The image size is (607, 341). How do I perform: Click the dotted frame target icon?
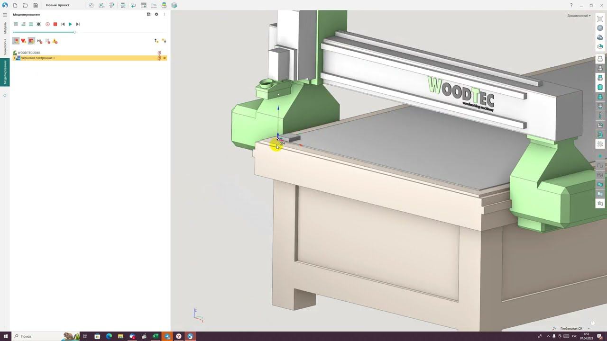coord(38,24)
